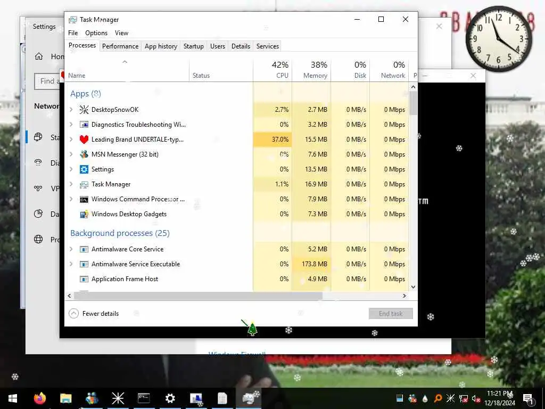
Task: Click the vertical scrollbar up arrow
Action: coord(413,87)
